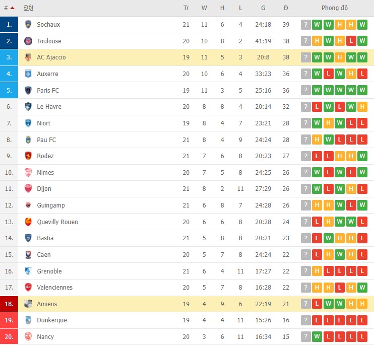Click the Paris FC crest icon

pyautogui.click(x=28, y=91)
